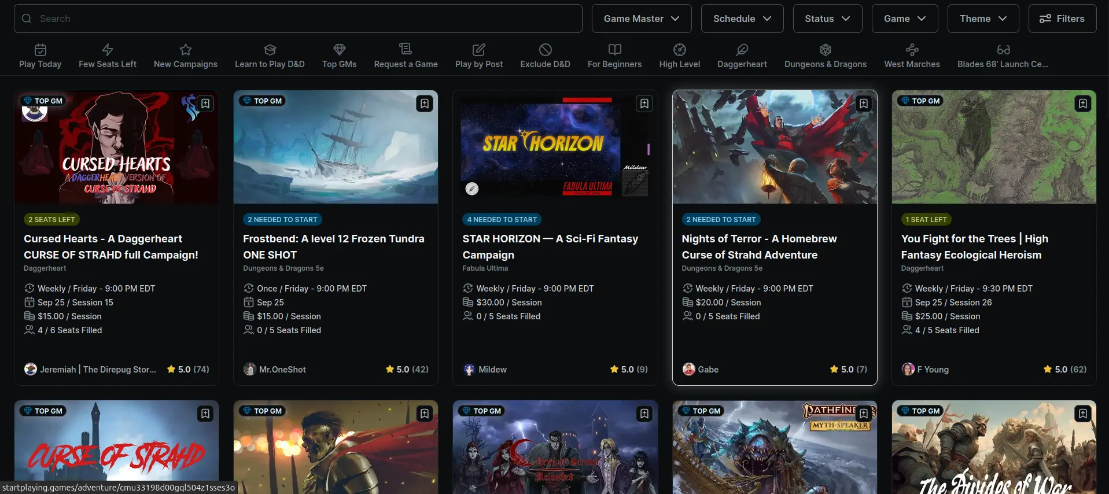
Task: Open the Status dropdown
Action: (x=827, y=19)
